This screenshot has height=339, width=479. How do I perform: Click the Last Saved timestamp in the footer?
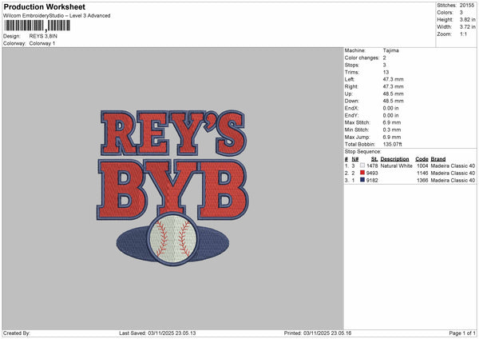tap(156, 333)
